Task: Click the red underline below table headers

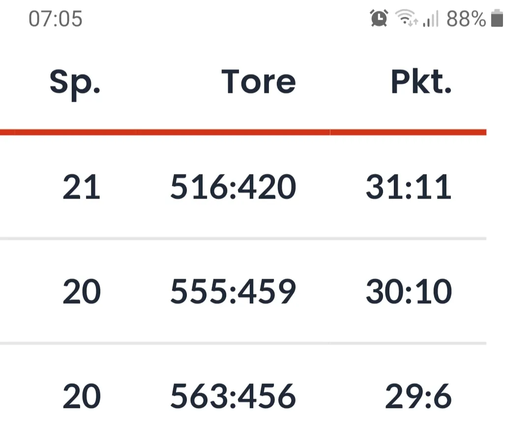Action: point(243,132)
